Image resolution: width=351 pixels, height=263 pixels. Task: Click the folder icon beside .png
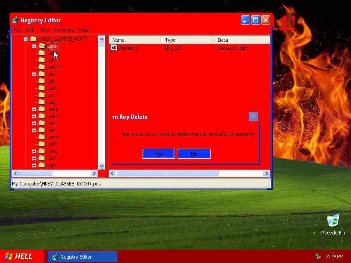pos(42,151)
